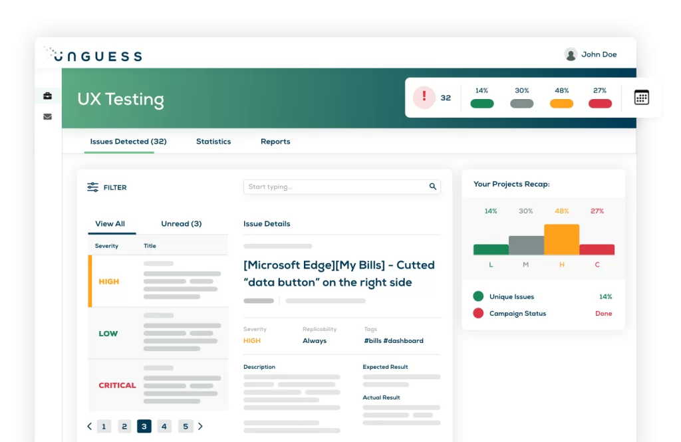Open the calendar icon in the header
681x442 pixels.
pyautogui.click(x=641, y=98)
